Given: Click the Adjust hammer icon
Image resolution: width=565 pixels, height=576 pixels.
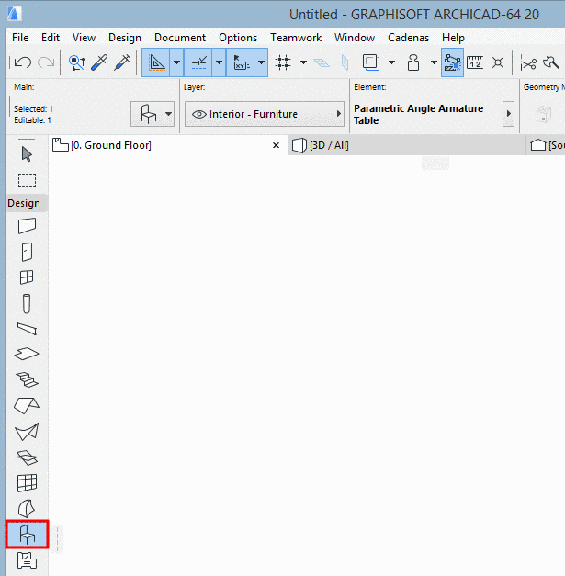Looking at the screenshot, I should click(551, 62).
